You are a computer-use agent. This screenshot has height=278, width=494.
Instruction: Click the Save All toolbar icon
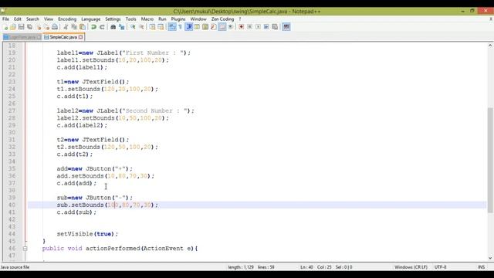(29, 27)
